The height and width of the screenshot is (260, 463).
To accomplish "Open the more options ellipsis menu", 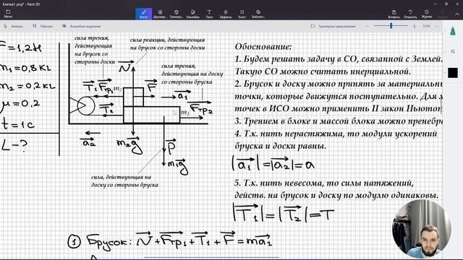I will (437, 26).
